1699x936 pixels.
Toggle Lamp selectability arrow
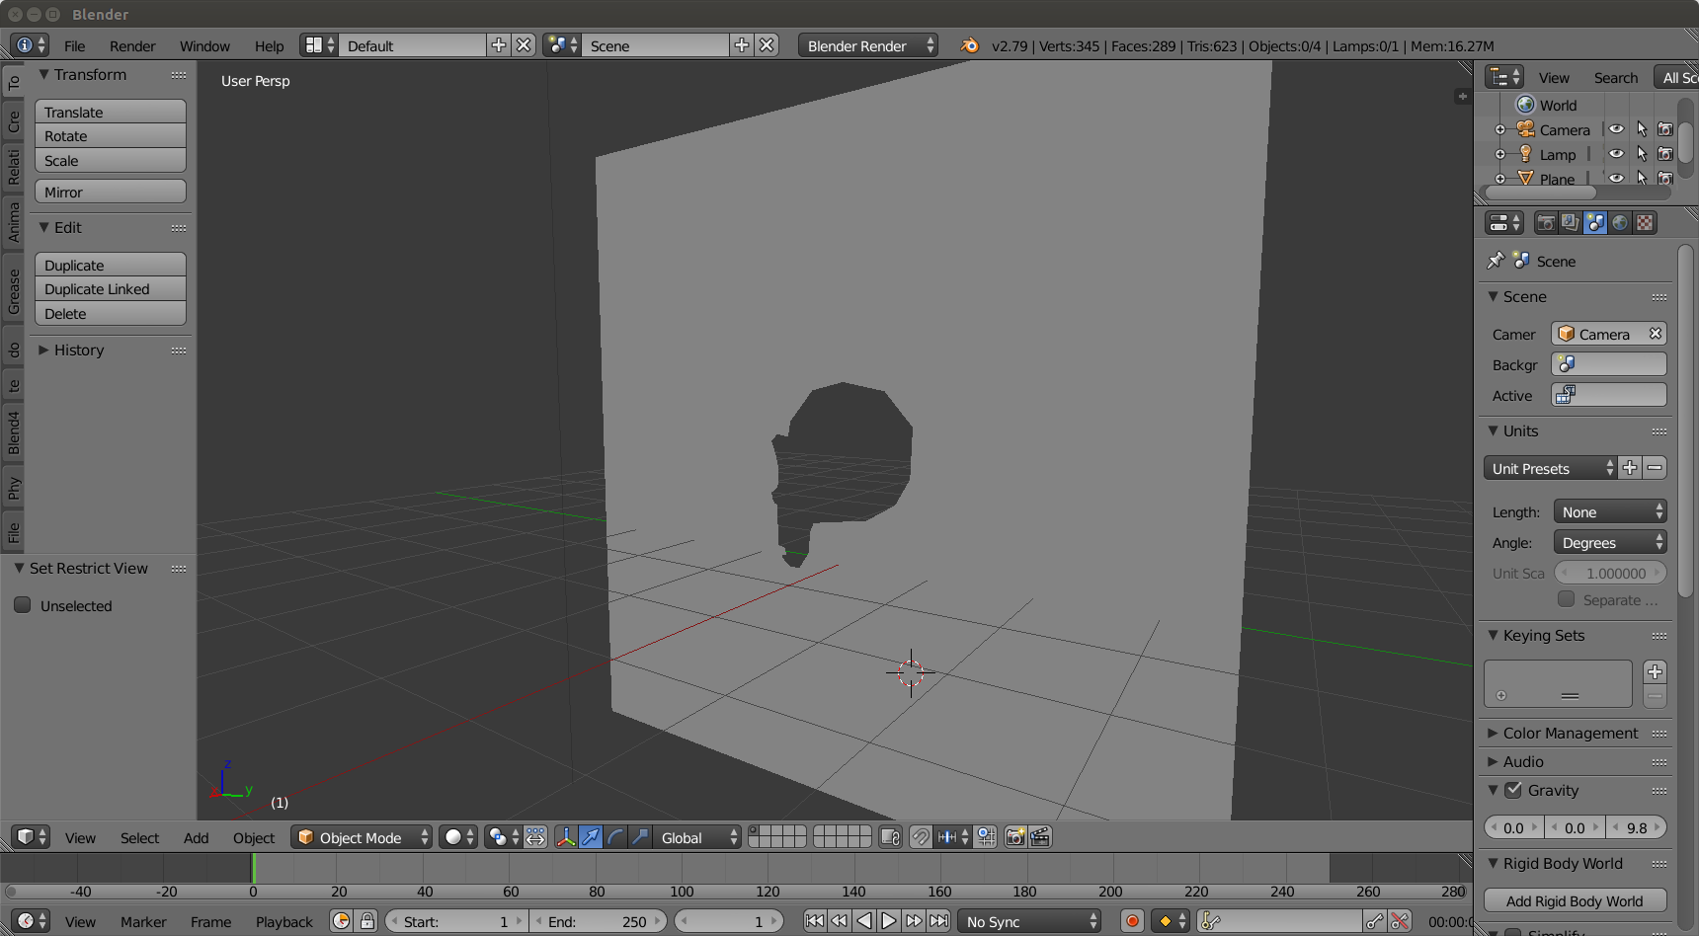click(x=1642, y=154)
